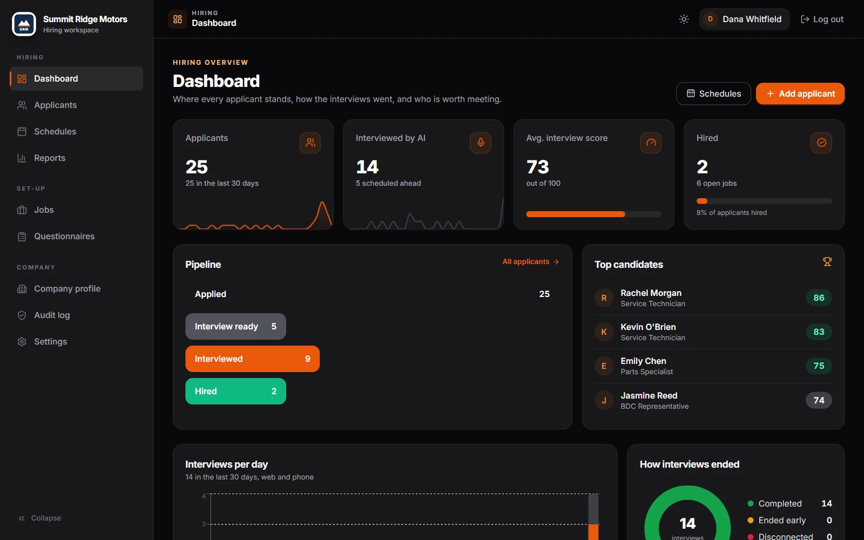This screenshot has width=864, height=540.
Task: Collapse the sidebar
Action: pyautogui.click(x=39, y=518)
